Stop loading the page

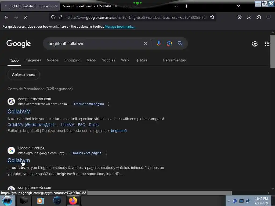coord(26,17)
